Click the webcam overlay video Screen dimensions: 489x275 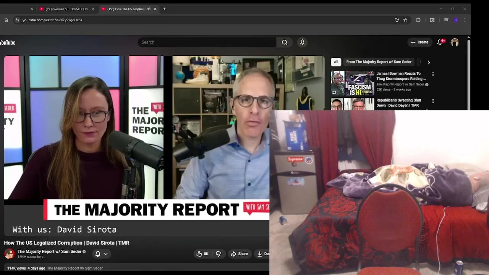point(379,192)
